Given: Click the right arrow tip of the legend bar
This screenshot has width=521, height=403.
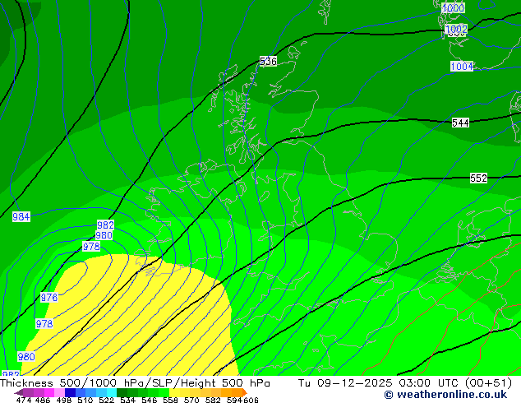Looking at the screenshot, I should pos(246,392).
